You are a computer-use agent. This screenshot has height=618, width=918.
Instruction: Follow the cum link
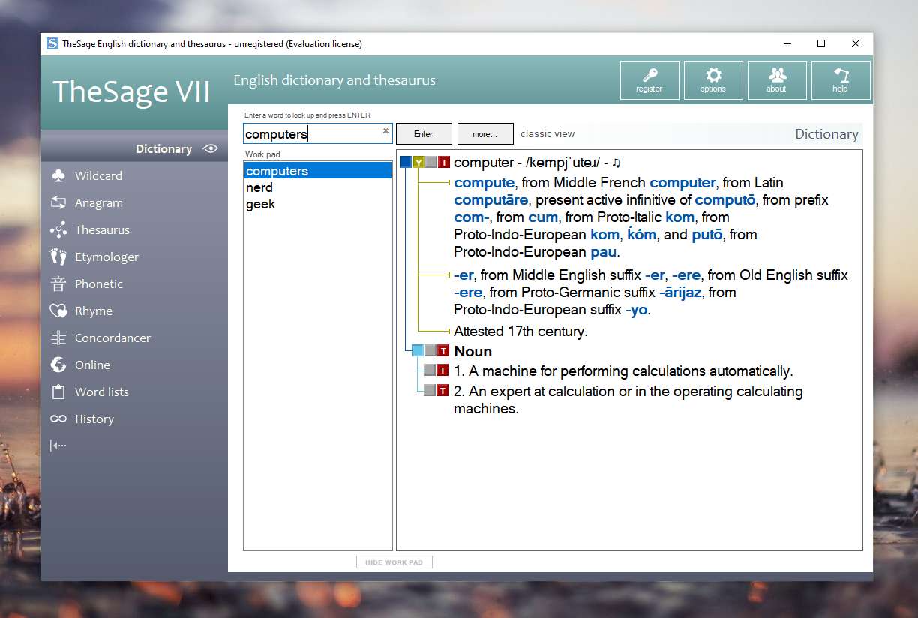tap(543, 217)
